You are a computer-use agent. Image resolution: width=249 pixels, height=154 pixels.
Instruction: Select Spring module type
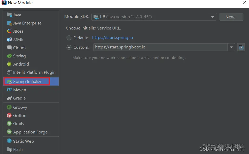click(x=31, y=56)
